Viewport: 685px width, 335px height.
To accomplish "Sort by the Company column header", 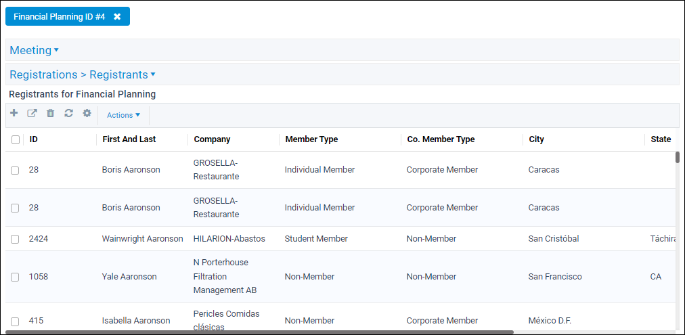I will click(x=212, y=139).
